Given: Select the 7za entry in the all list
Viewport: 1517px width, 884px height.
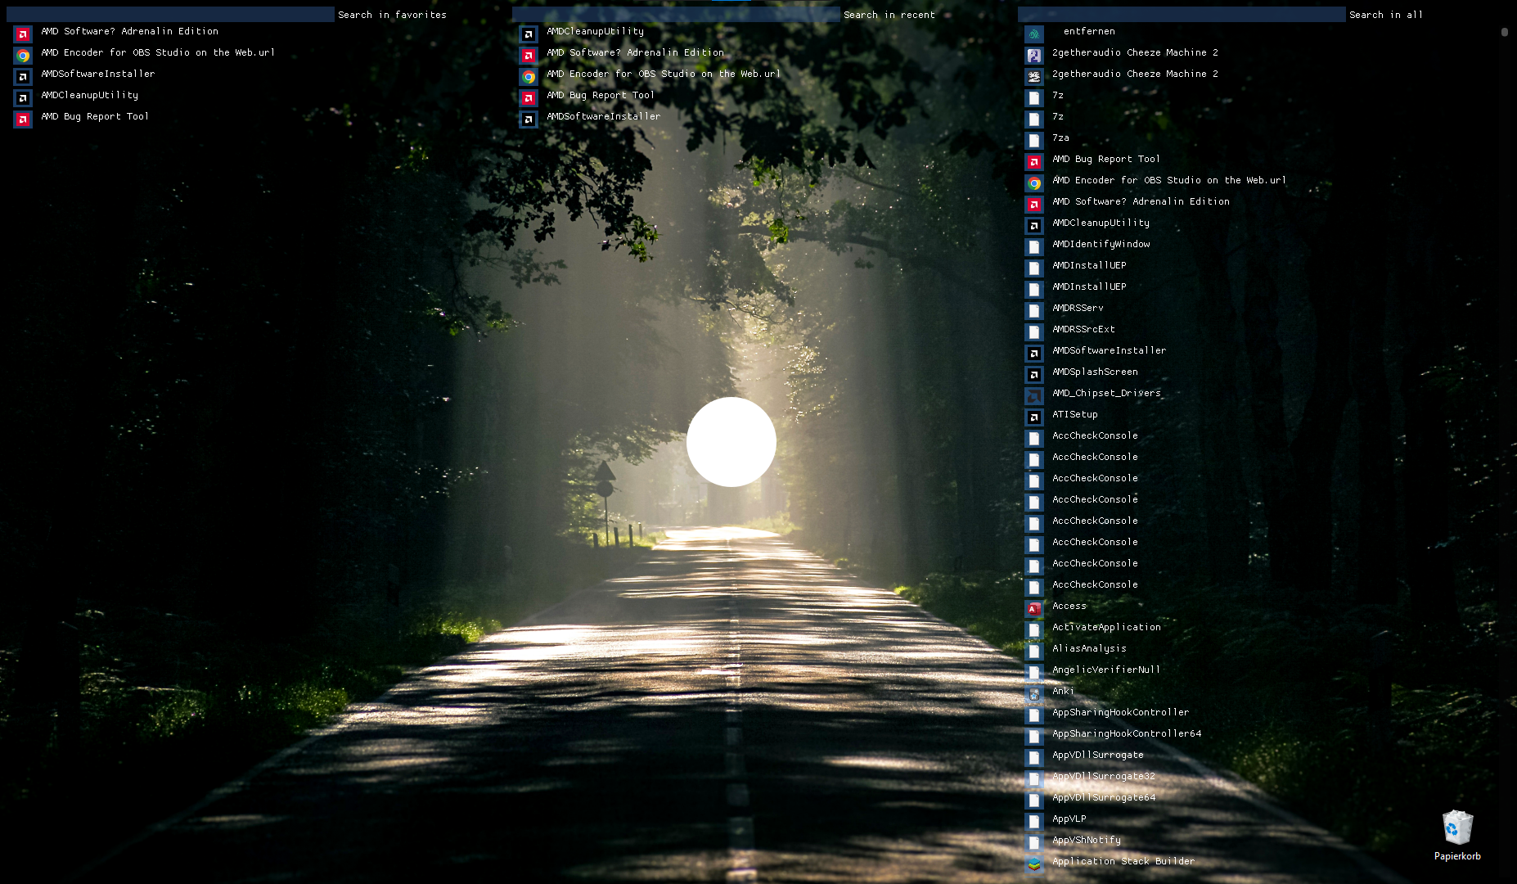Looking at the screenshot, I should (1060, 138).
